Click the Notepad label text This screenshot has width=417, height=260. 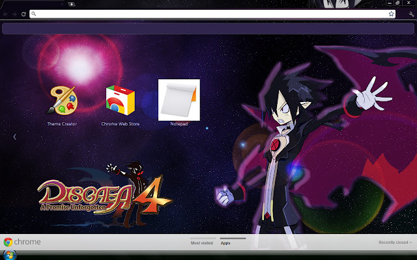(x=179, y=124)
